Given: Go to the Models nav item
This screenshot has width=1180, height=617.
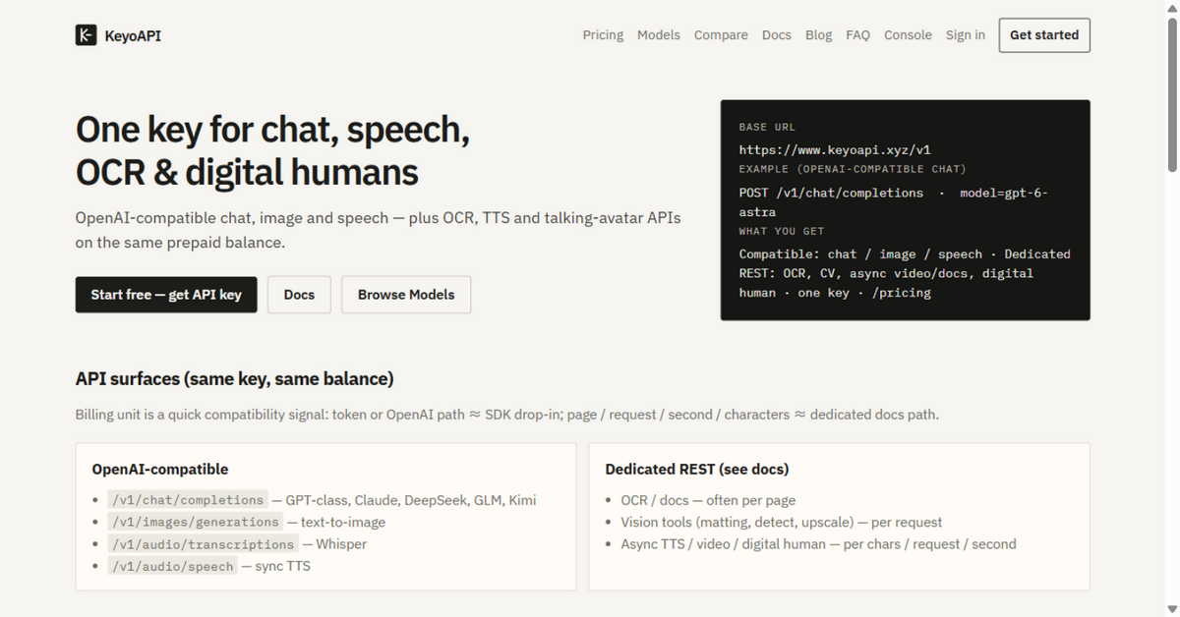Looking at the screenshot, I should pyautogui.click(x=659, y=34).
